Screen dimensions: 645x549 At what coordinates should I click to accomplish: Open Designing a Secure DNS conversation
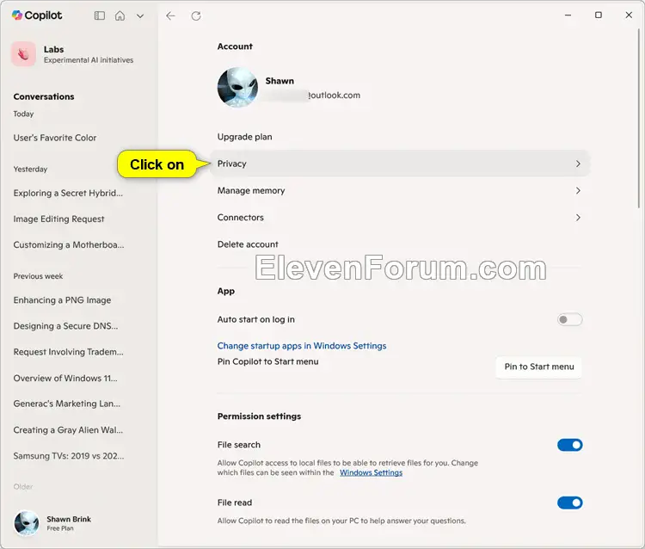click(x=65, y=326)
